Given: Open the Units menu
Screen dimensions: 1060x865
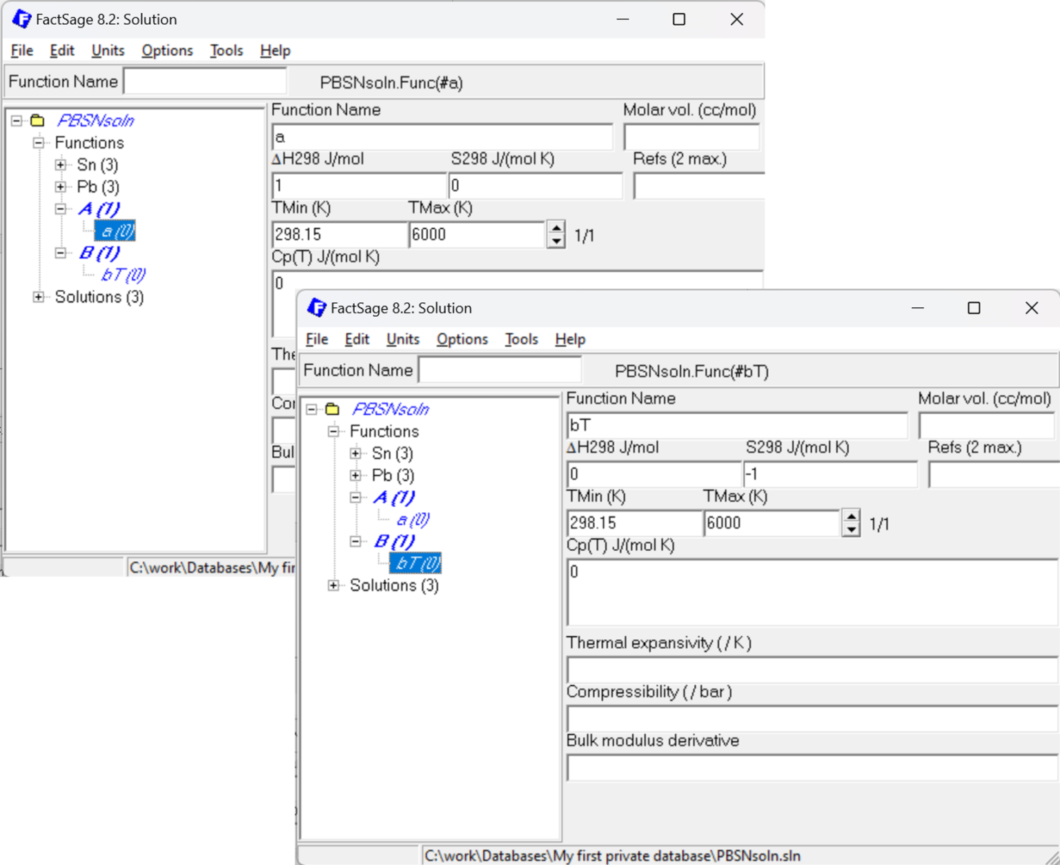Looking at the screenshot, I should (402, 339).
